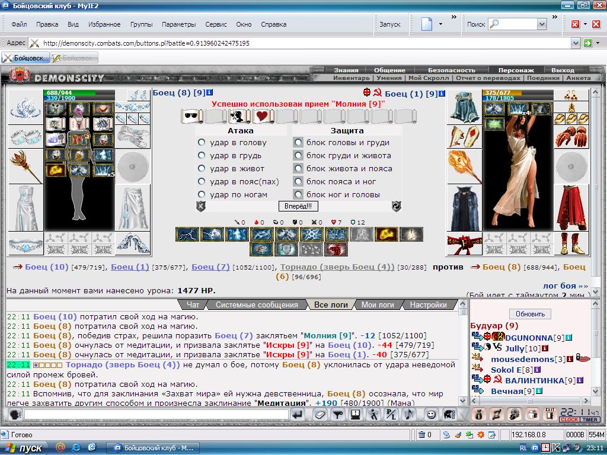
Task: Switch to the Чат tab
Action: point(193,305)
